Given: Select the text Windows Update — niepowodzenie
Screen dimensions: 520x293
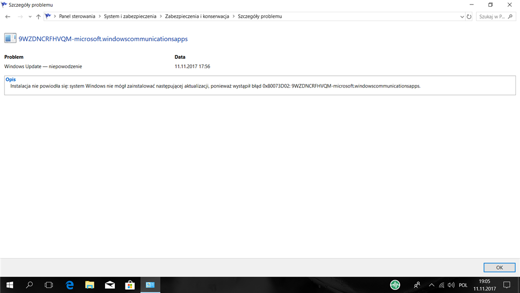Looking at the screenshot, I should (x=43, y=67).
